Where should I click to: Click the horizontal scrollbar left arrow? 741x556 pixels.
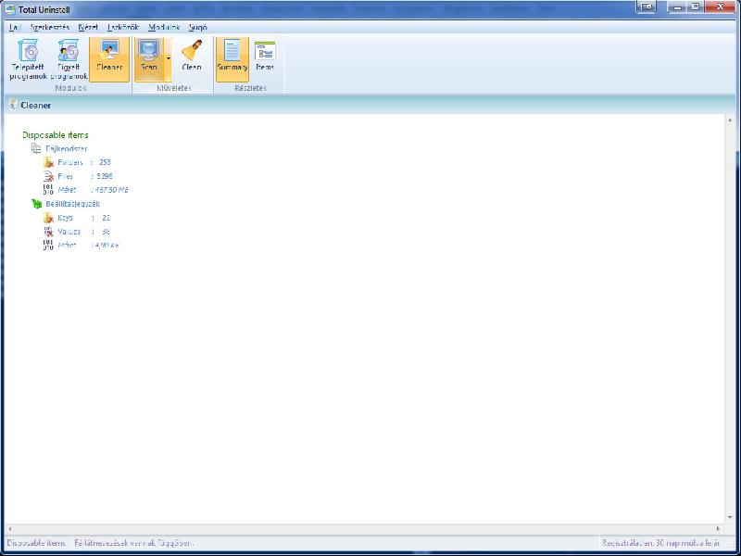(x=10, y=528)
